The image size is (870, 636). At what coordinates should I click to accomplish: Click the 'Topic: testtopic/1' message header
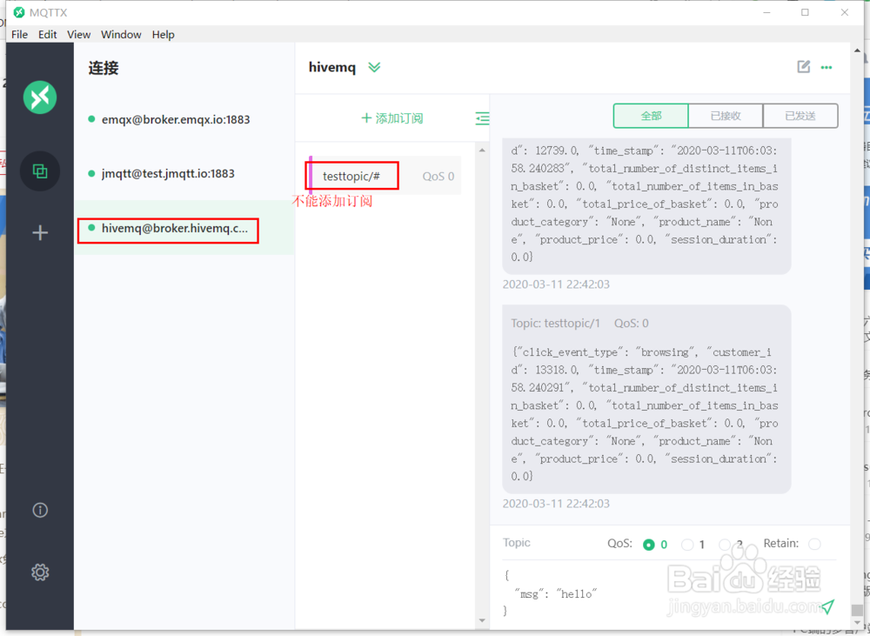[x=555, y=324]
